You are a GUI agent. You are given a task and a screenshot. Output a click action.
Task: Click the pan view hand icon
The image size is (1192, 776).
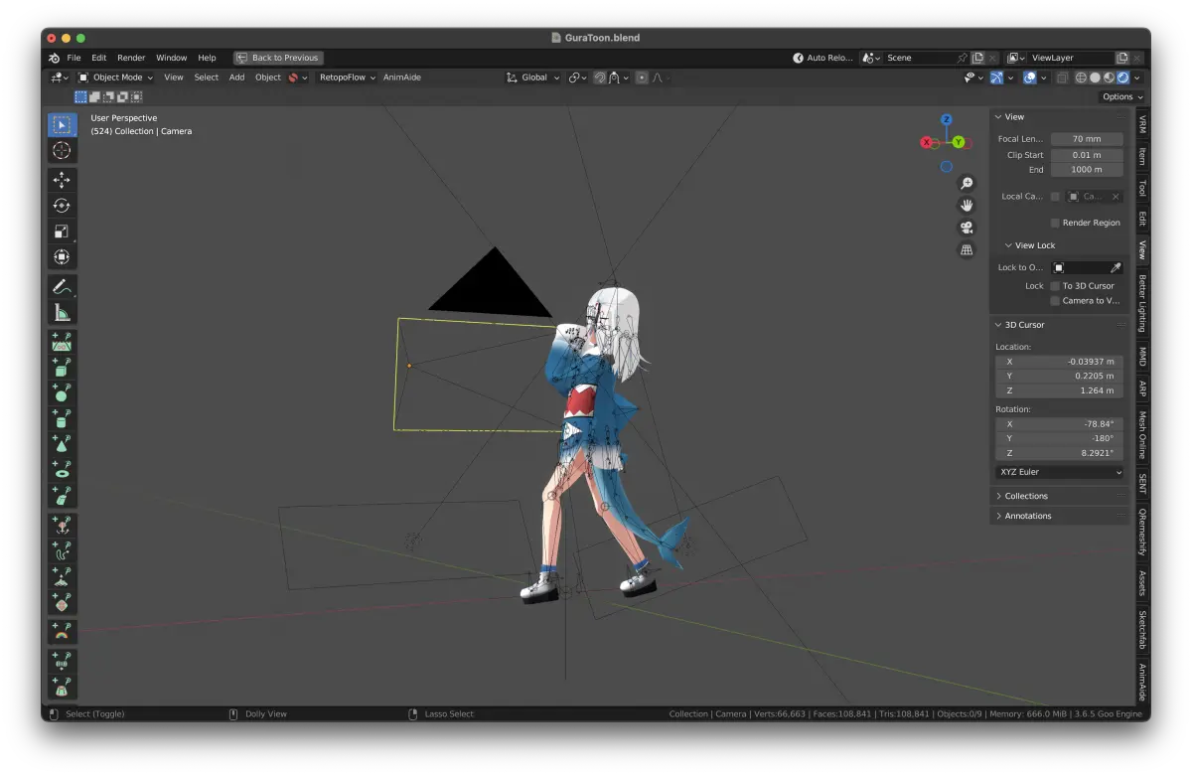point(967,206)
